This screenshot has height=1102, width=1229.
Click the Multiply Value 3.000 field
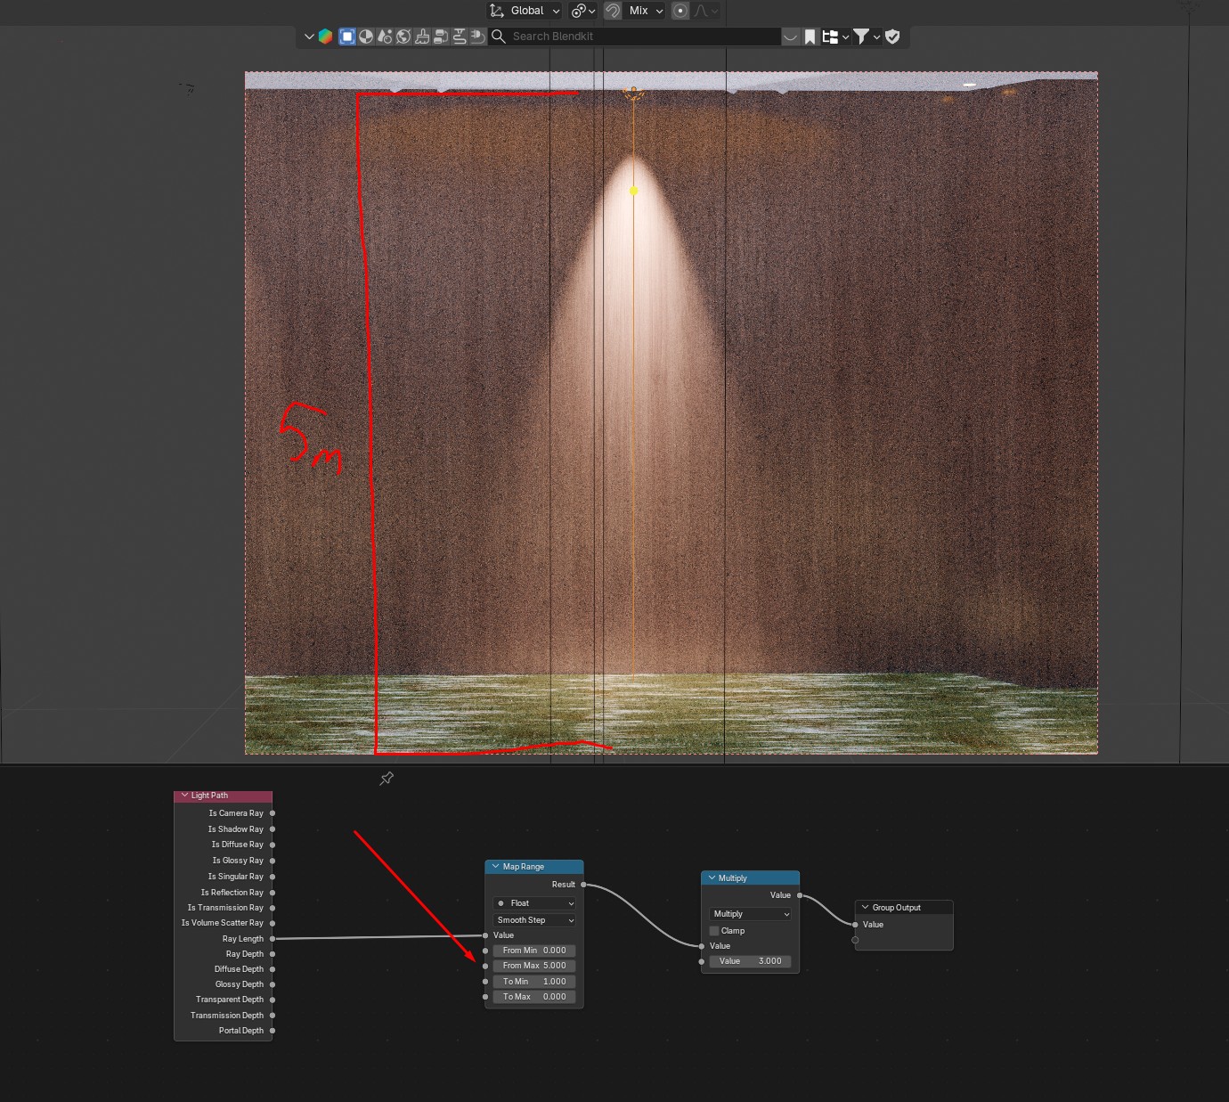click(751, 961)
